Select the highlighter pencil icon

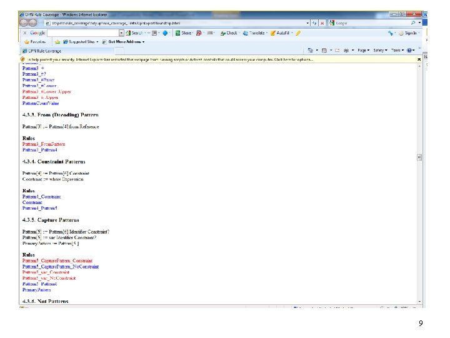pos(299,33)
